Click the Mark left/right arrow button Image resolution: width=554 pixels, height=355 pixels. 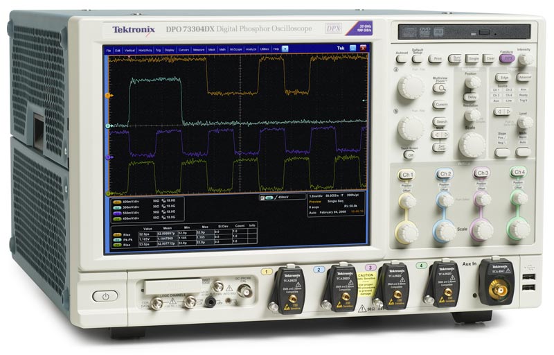click(x=440, y=135)
